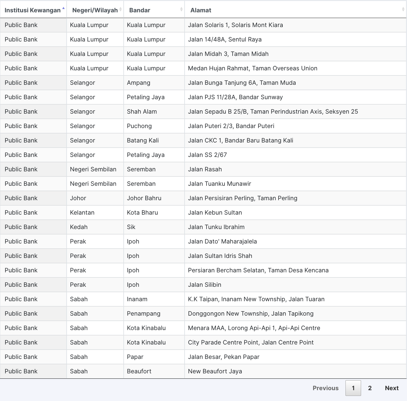Click the Shah Alam town cell
Image resolution: width=407 pixels, height=401 pixels.
pos(142,112)
